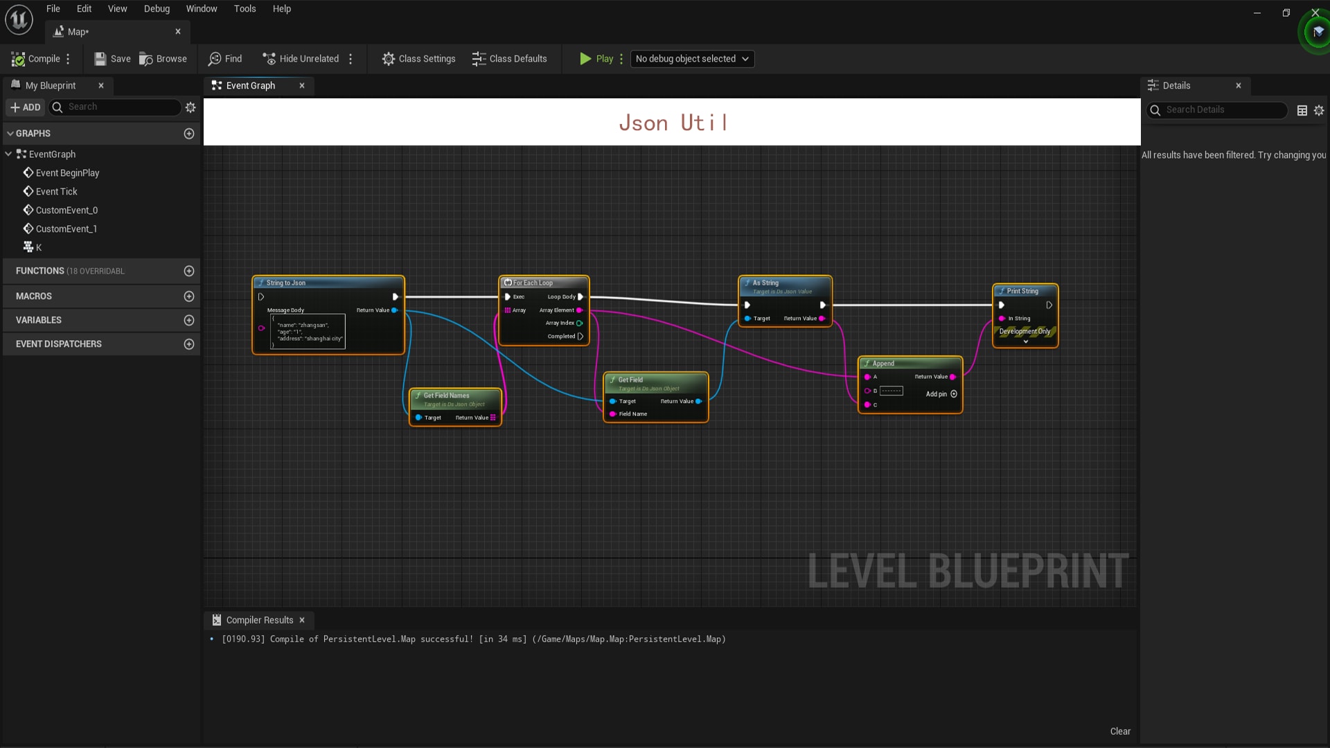
Task: Open Class Settings gear
Action: click(389, 59)
